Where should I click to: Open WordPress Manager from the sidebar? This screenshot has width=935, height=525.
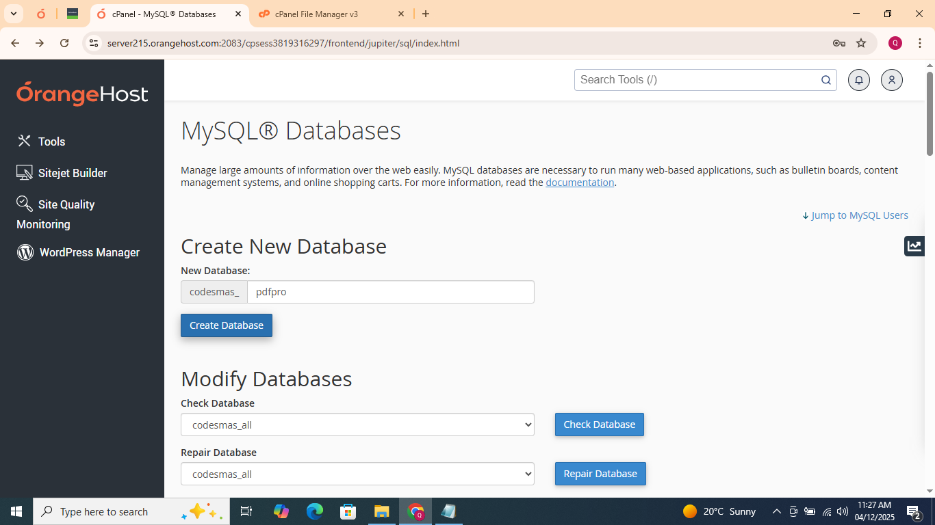tap(89, 252)
